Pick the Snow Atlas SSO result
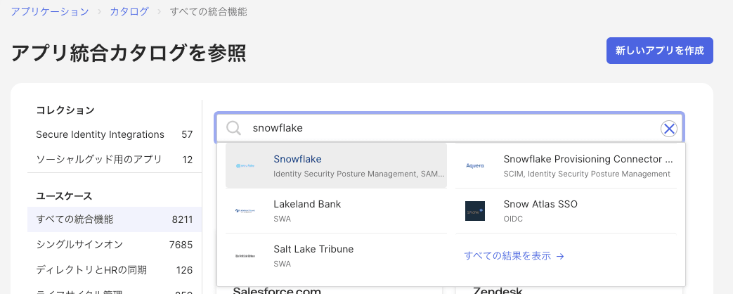 (540, 205)
